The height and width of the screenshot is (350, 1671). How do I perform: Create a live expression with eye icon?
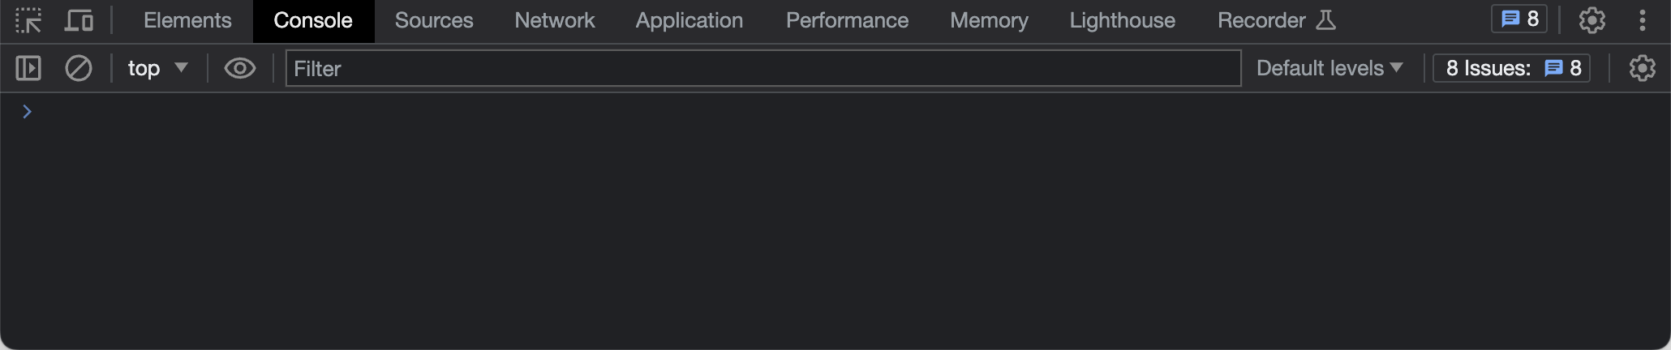(239, 68)
